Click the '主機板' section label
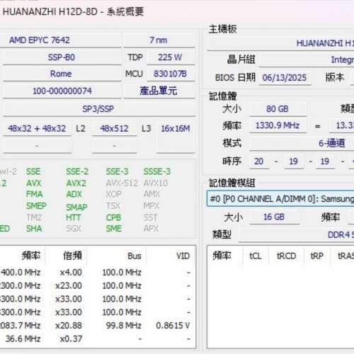The image size is (354, 354). tap(223, 29)
